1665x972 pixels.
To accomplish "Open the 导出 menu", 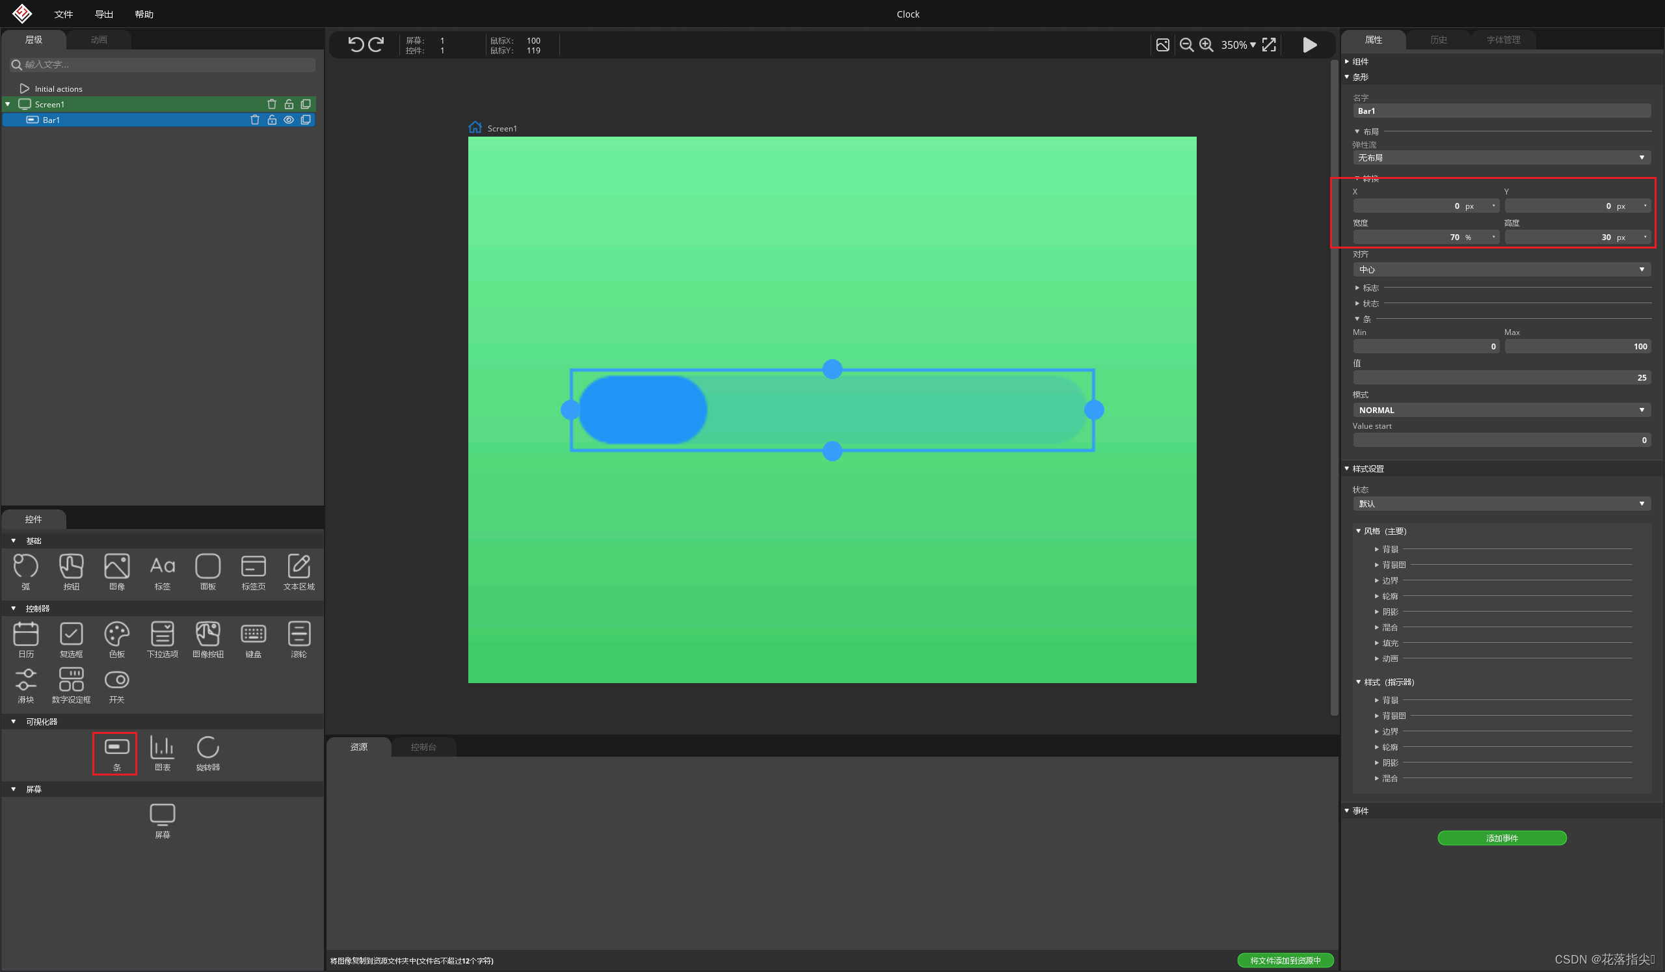I will point(103,14).
